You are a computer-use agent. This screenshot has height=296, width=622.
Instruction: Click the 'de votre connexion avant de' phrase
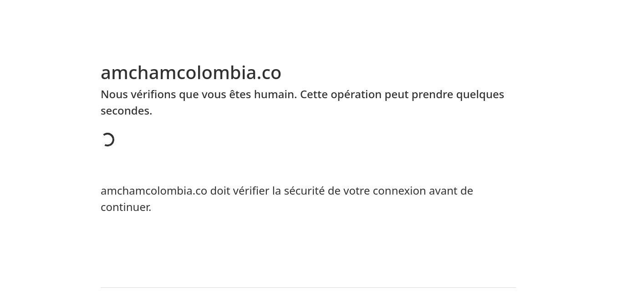(400, 191)
